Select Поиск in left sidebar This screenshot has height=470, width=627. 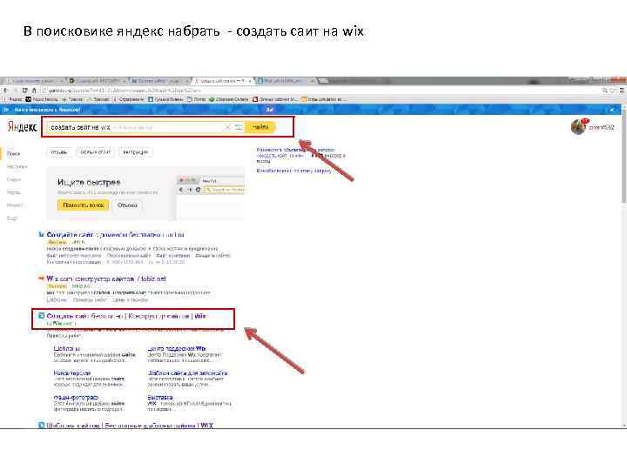(14, 153)
